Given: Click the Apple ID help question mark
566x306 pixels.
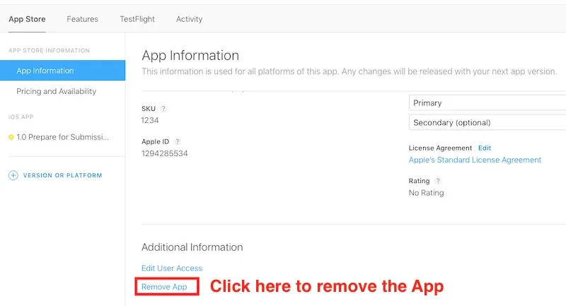Looking at the screenshot, I should click(x=178, y=141).
